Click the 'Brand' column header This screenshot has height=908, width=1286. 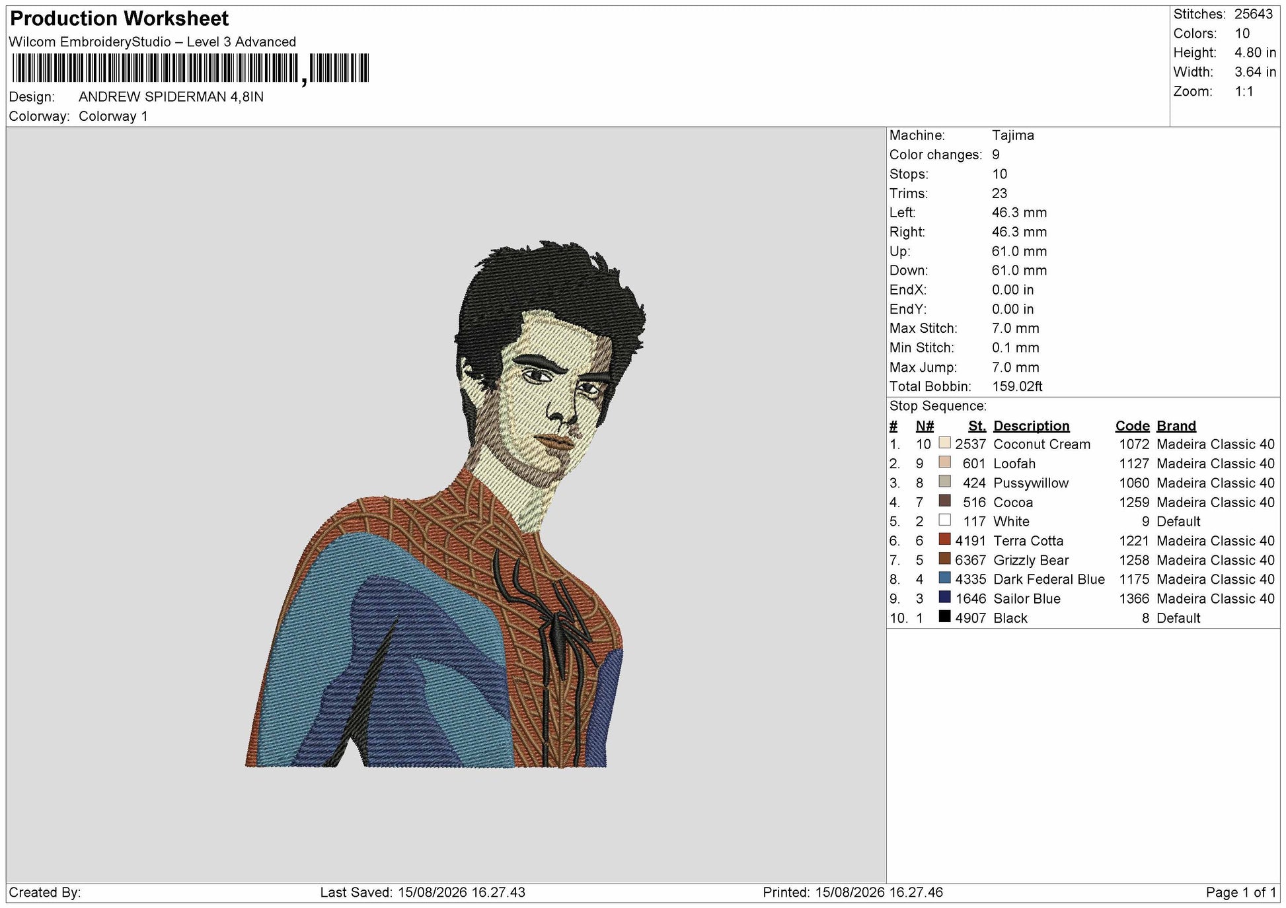[1176, 426]
